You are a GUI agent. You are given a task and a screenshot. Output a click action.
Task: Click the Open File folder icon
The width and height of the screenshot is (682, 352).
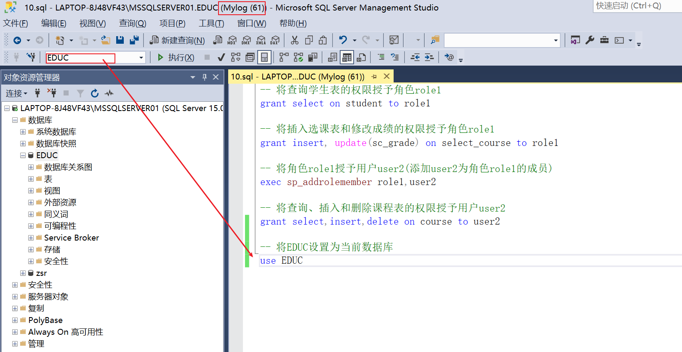click(105, 40)
